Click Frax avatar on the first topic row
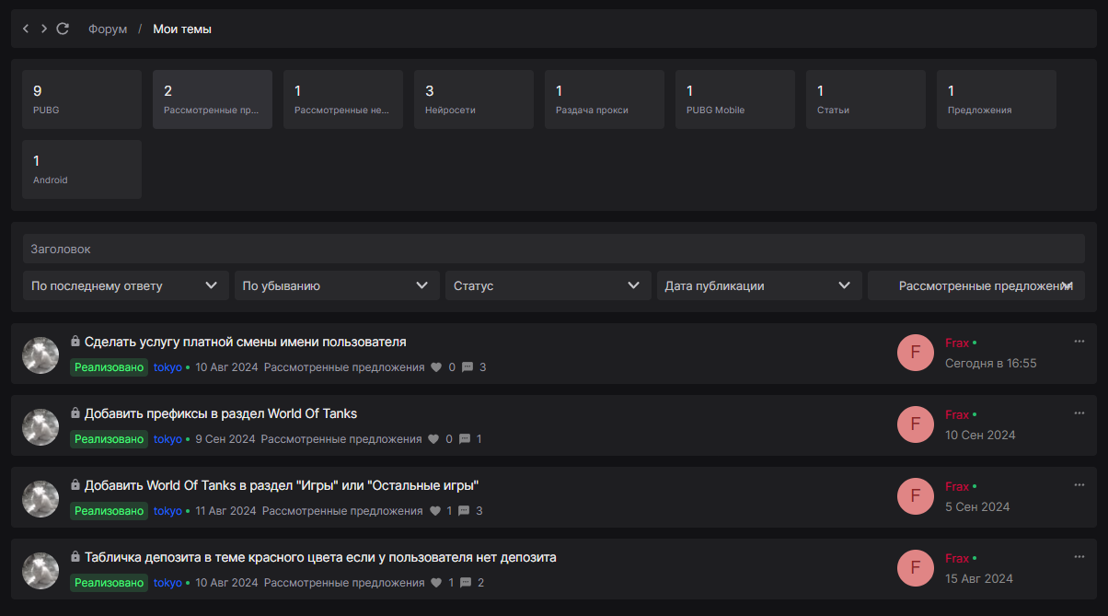Viewport: 1108px width, 616px height. [915, 353]
